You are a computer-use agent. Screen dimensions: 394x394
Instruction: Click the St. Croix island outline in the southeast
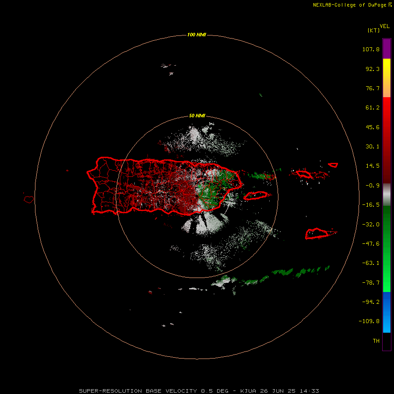321,234
